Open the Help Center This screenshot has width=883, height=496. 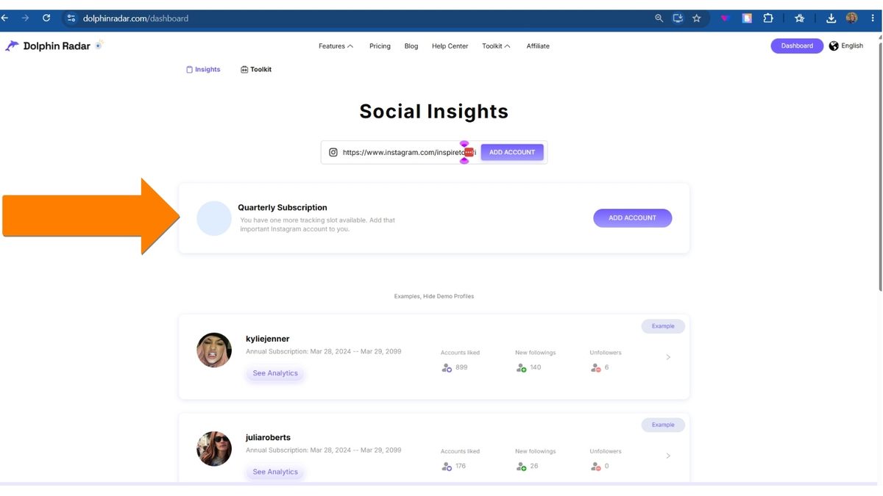pyautogui.click(x=450, y=46)
